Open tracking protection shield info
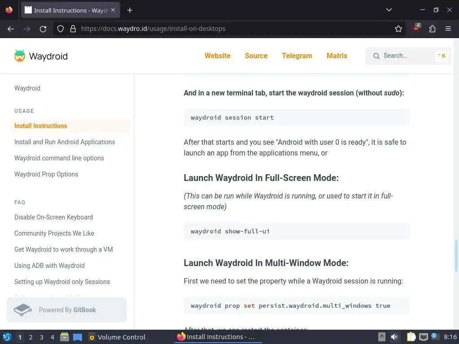 (x=61, y=29)
